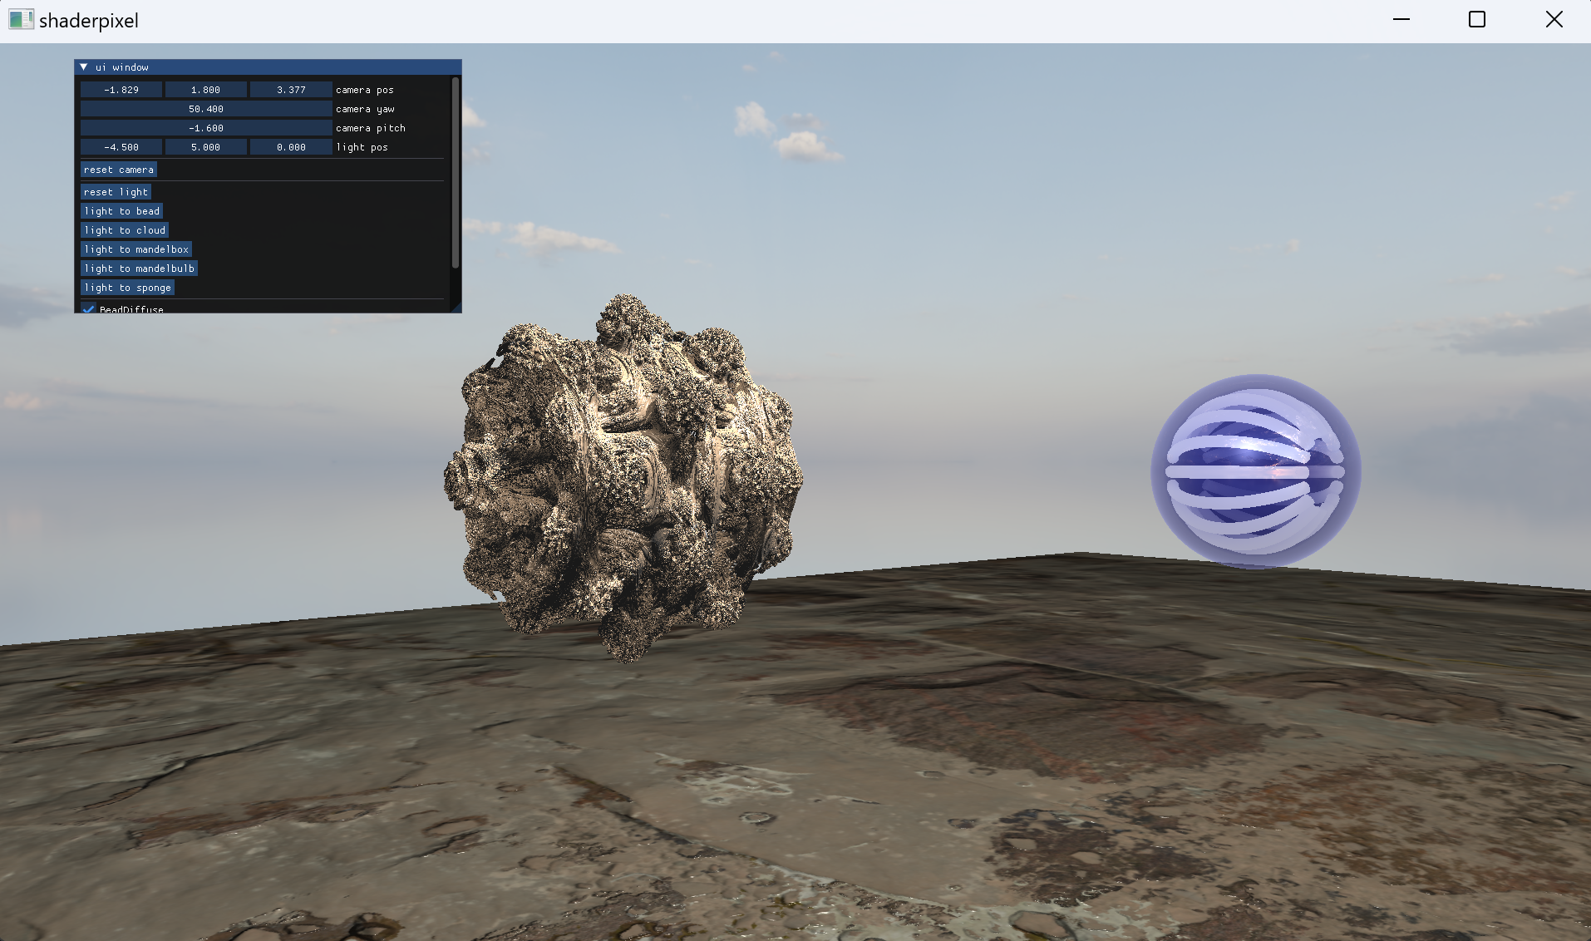Click the camera pos Z field 3.377

pos(291,90)
